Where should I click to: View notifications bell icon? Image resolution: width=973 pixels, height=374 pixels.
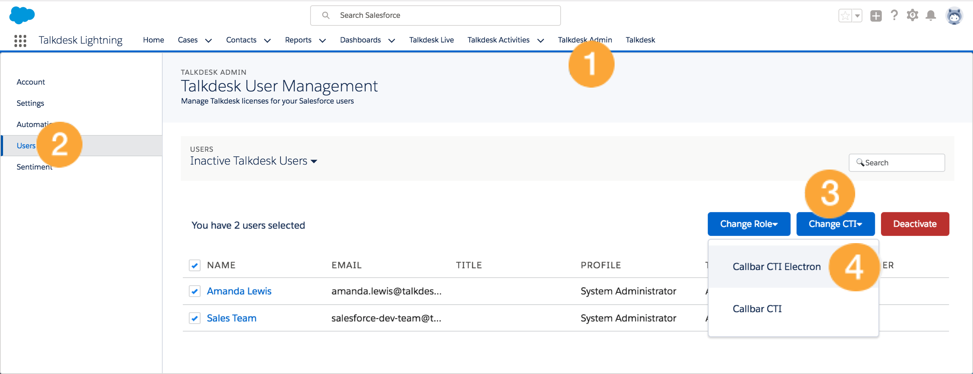coord(931,16)
